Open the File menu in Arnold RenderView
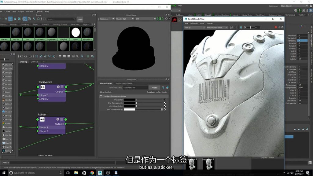This screenshot has height=176, width=313. (186, 23)
